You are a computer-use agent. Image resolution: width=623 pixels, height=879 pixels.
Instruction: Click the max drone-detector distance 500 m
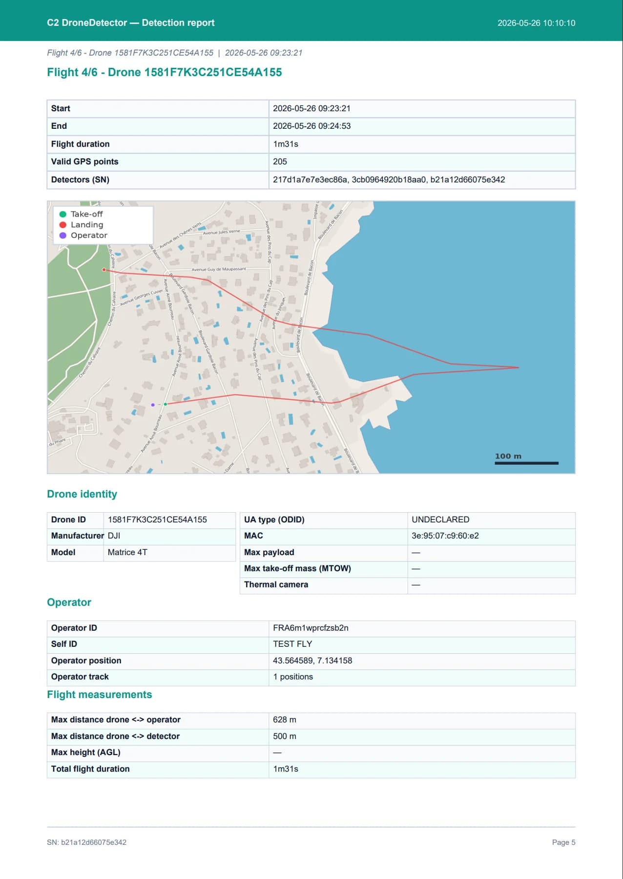[285, 736]
